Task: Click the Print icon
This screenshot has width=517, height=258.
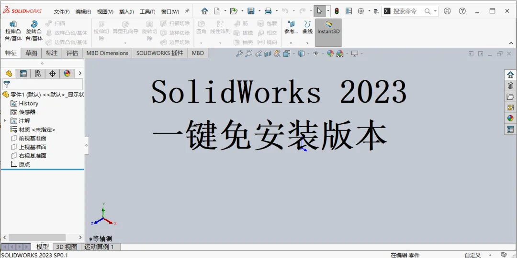Action: coord(268,11)
